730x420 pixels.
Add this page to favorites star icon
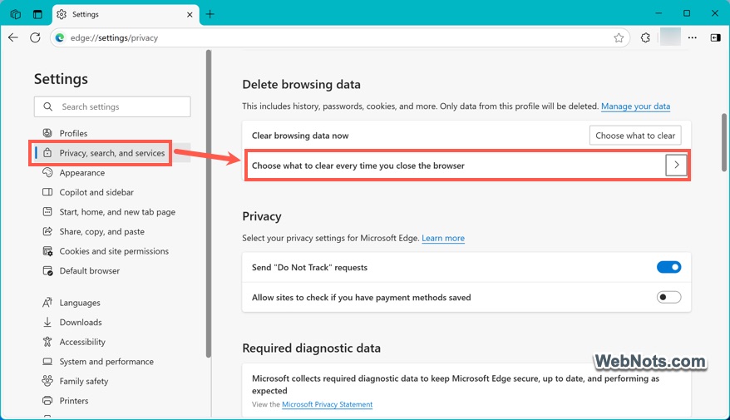point(619,37)
